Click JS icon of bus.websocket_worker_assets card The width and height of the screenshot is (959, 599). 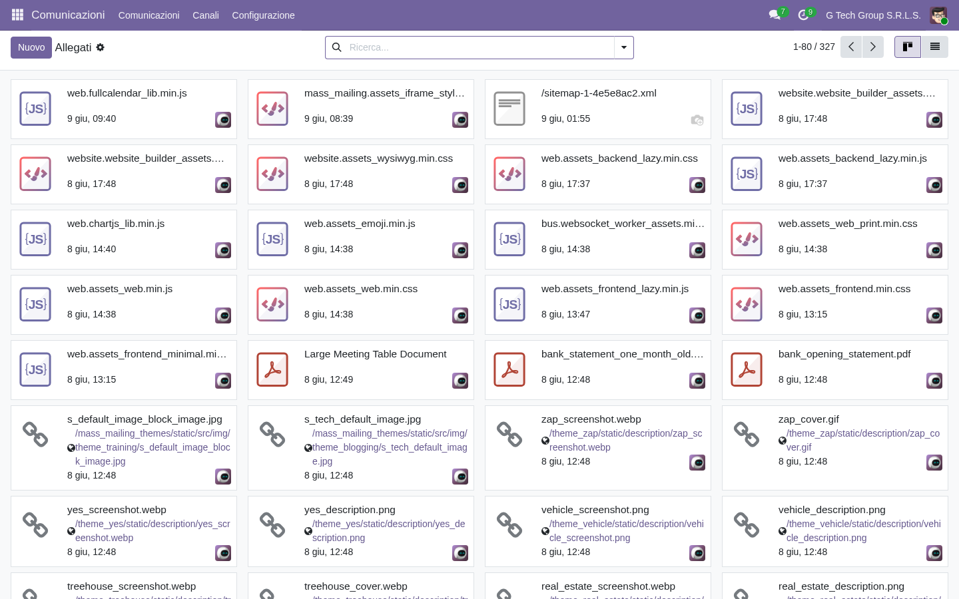point(509,239)
